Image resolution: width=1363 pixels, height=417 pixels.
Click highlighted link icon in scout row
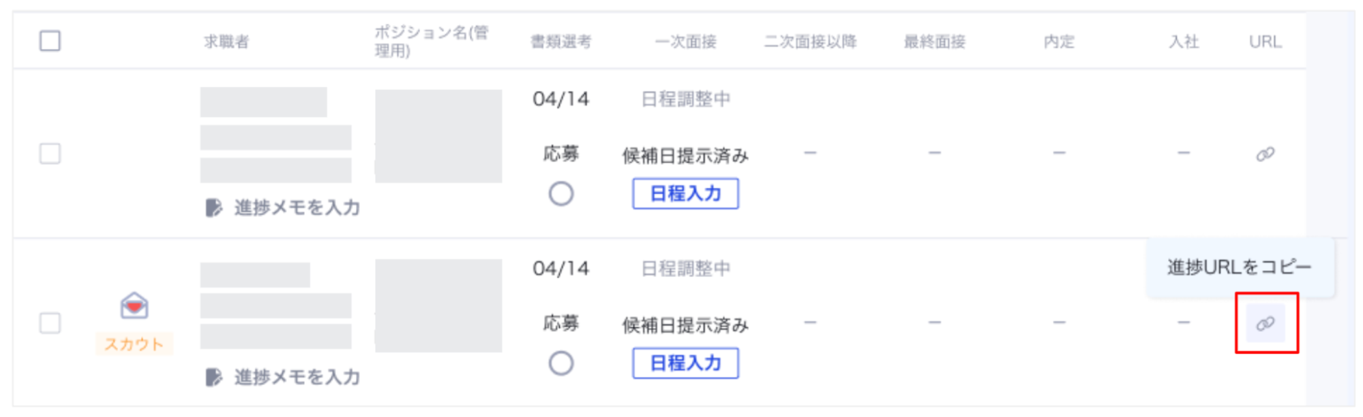tap(1265, 324)
